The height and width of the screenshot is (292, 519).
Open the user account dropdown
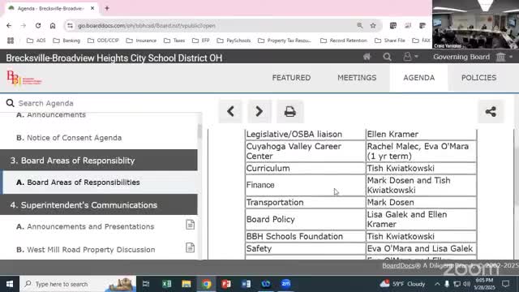(410, 57)
